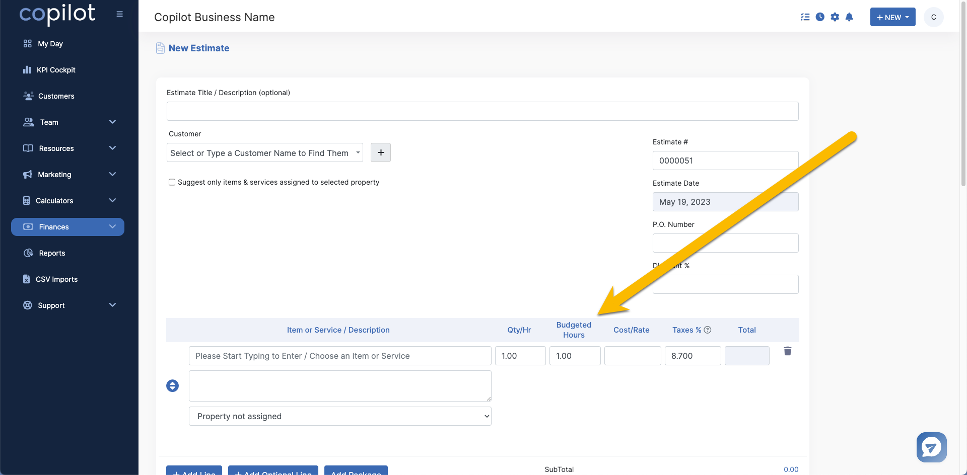Screen dimensions: 967x475
Task: Expand the Support submenu chevron
Action: coord(112,305)
